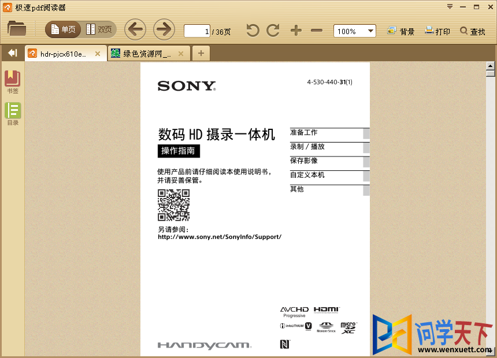Click the HANDYCAM logo on the page
The height and width of the screenshot is (358, 497).
tap(205, 345)
